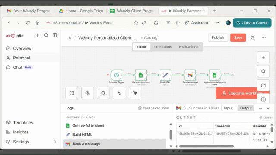Viewport: 276px width, 155px height.
Task: Open Settings in sidebar
Action: point(31,142)
